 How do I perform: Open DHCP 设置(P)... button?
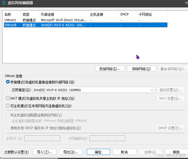171,128
